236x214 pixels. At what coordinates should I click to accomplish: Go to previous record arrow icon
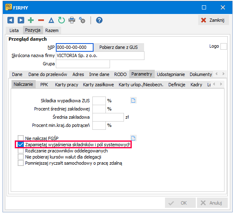[11, 20]
